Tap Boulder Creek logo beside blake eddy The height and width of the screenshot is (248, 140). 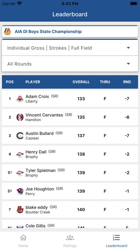pyautogui.click(x=20, y=210)
